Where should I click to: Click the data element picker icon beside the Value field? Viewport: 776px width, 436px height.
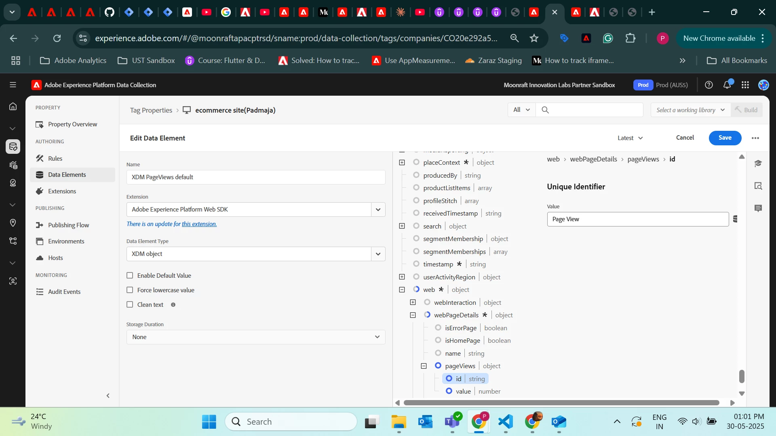[735, 219]
